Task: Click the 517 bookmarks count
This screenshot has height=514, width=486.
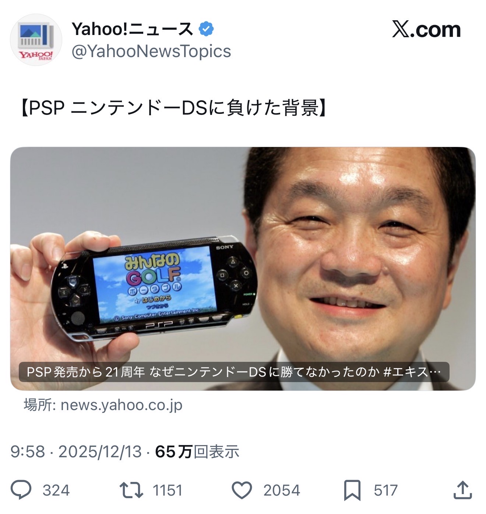Action: coord(385,490)
